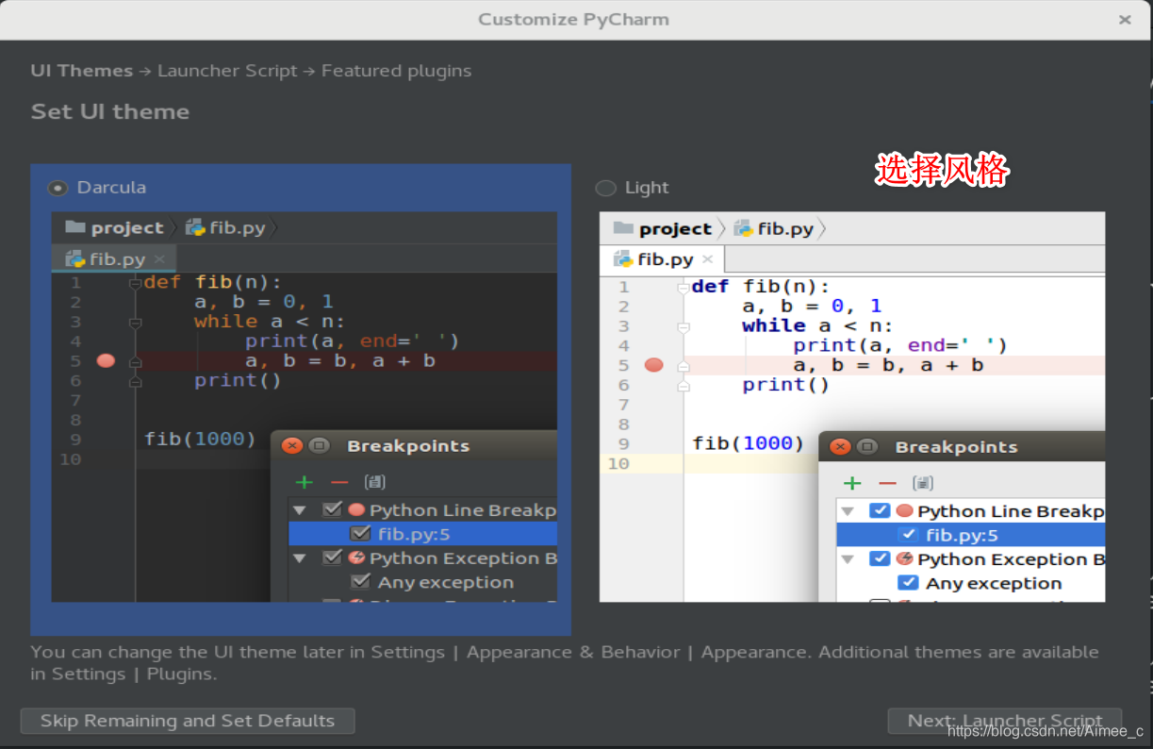The width and height of the screenshot is (1153, 749).
Task: Click fib.py breadcrumb Python icon in Darcula preview
Action: tap(195, 227)
